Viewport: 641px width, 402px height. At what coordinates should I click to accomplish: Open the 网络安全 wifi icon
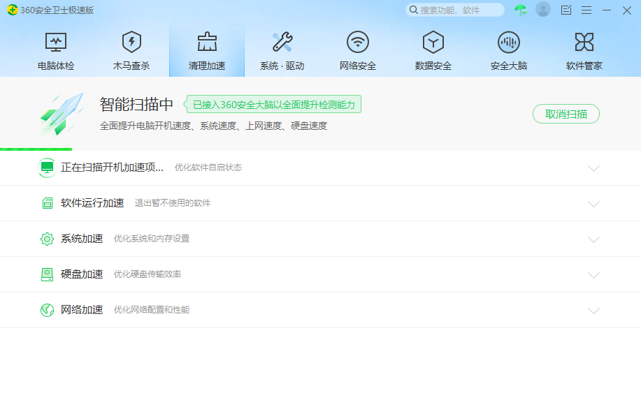(x=358, y=42)
